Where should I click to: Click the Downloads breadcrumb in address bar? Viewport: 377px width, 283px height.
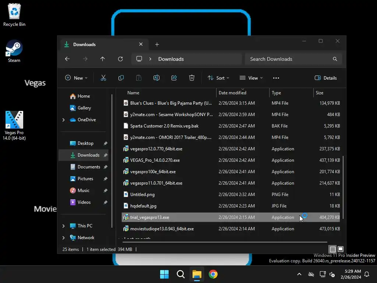pyautogui.click(x=171, y=59)
